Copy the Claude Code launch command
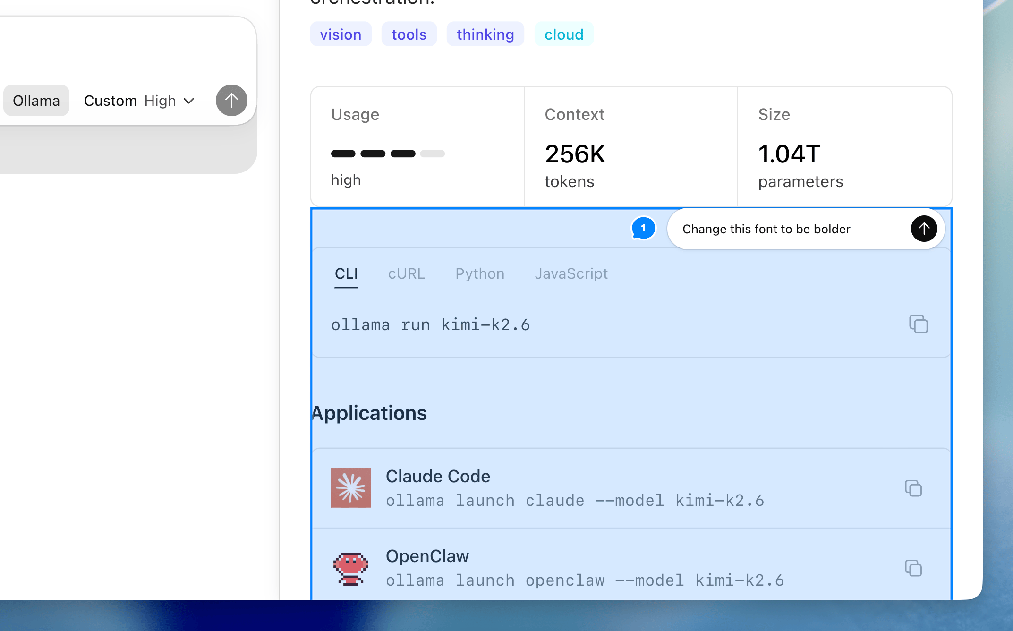This screenshot has height=631, width=1013. click(x=913, y=488)
